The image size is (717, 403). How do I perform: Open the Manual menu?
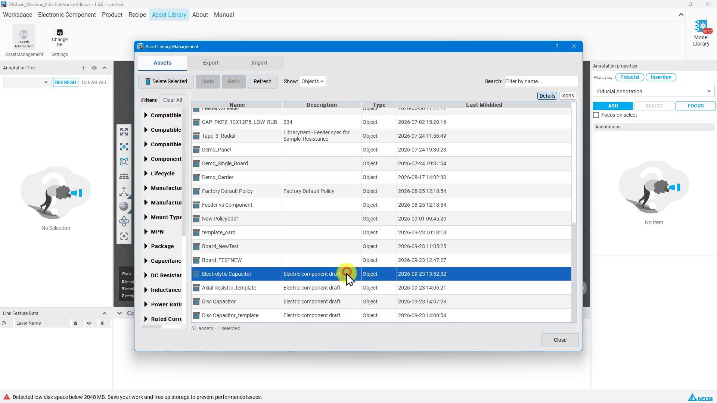[x=224, y=15]
